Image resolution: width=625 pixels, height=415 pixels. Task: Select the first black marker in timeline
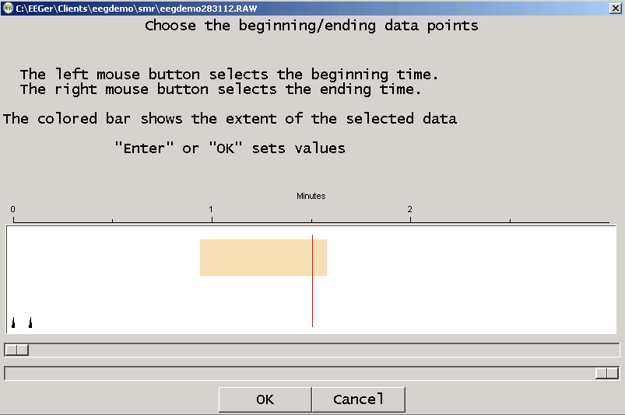pos(13,323)
